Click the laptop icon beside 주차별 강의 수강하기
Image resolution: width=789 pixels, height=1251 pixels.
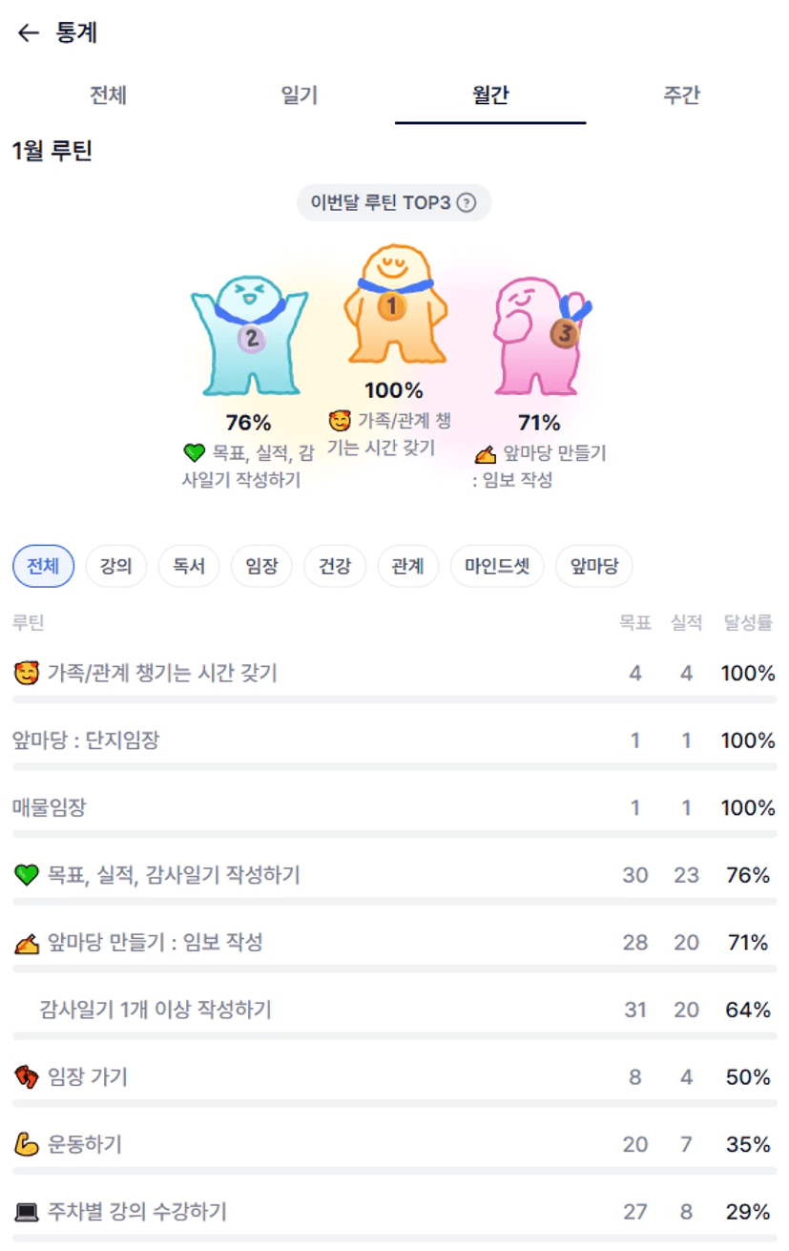point(27,1213)
